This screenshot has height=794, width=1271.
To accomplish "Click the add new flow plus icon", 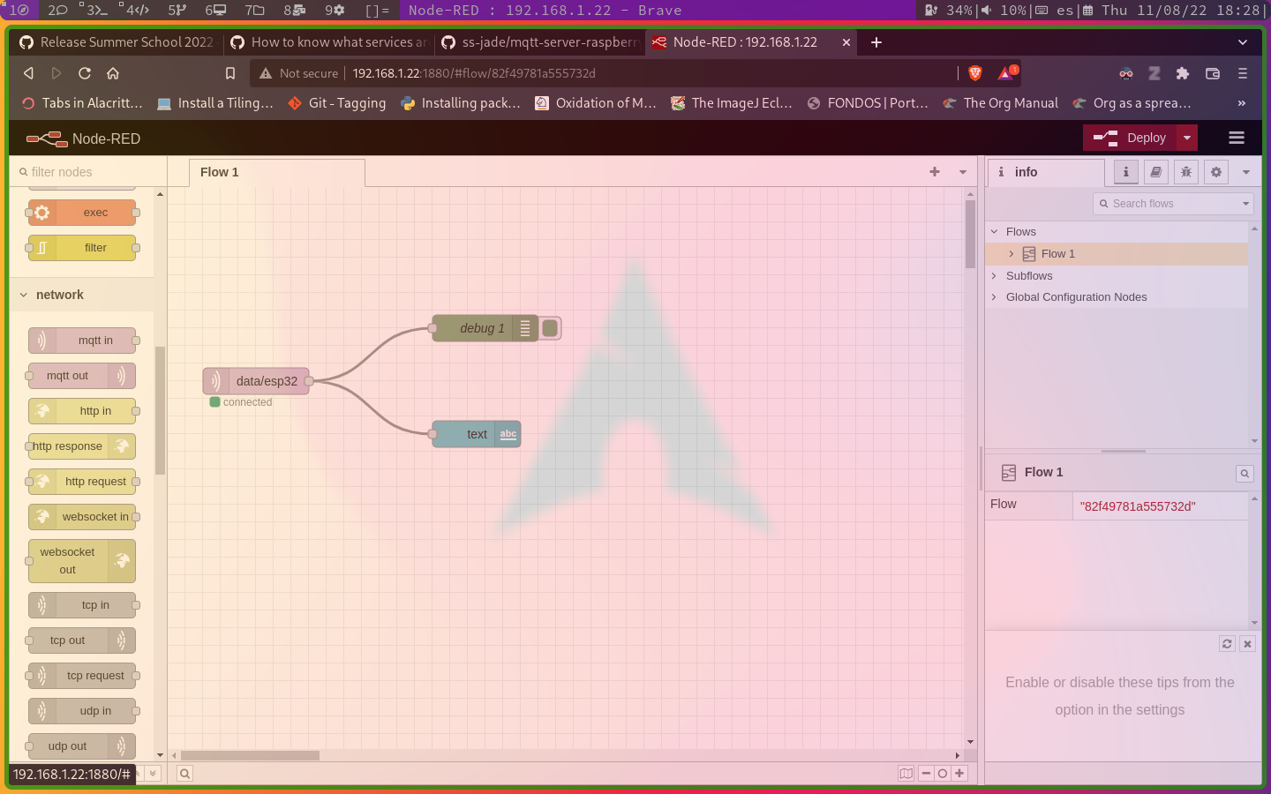I will point(934,172).
